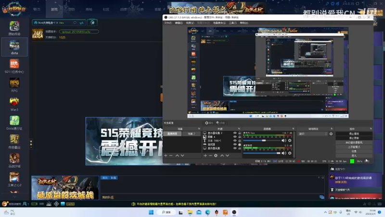Open the 工具 menu in OBS
Screen dimensions: 385x217
click(232, 23)
